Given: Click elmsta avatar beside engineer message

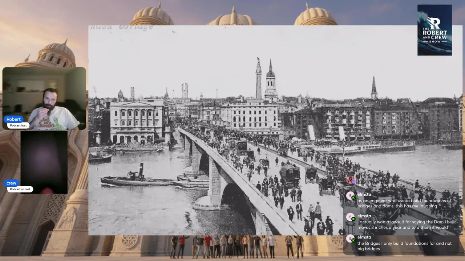Looking at the screenshot, I should (x=351, y=196).
